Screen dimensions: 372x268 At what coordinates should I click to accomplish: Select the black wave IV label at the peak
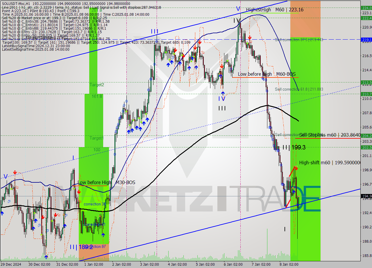point(237,20)
